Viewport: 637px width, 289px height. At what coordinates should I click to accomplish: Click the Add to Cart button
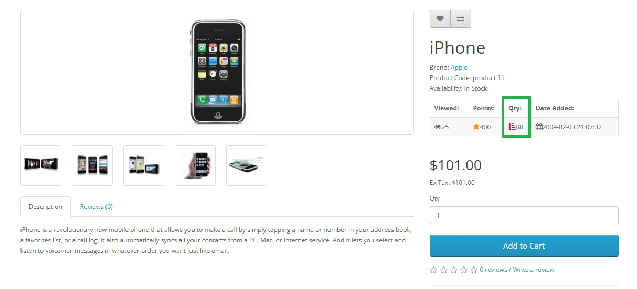[524, 246]
